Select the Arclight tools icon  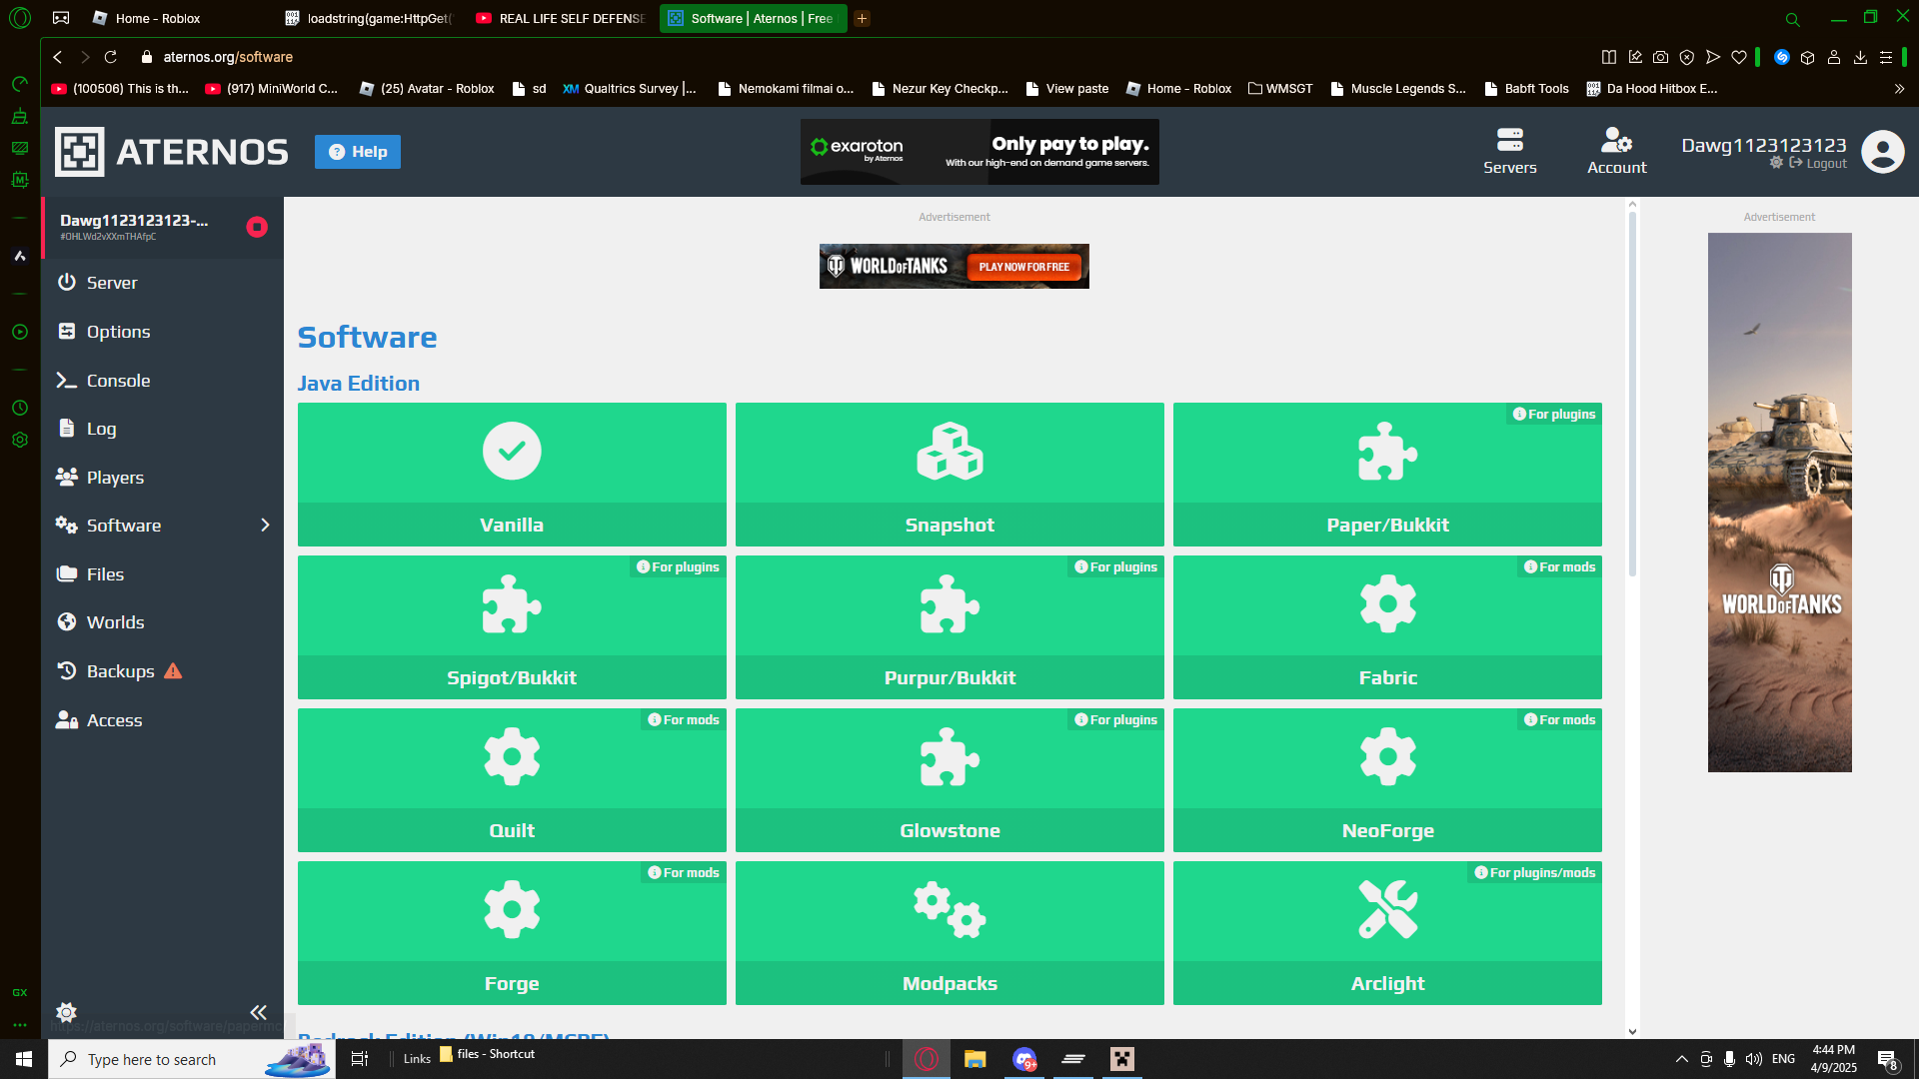pyautogui.click(x=1387, y=909)
